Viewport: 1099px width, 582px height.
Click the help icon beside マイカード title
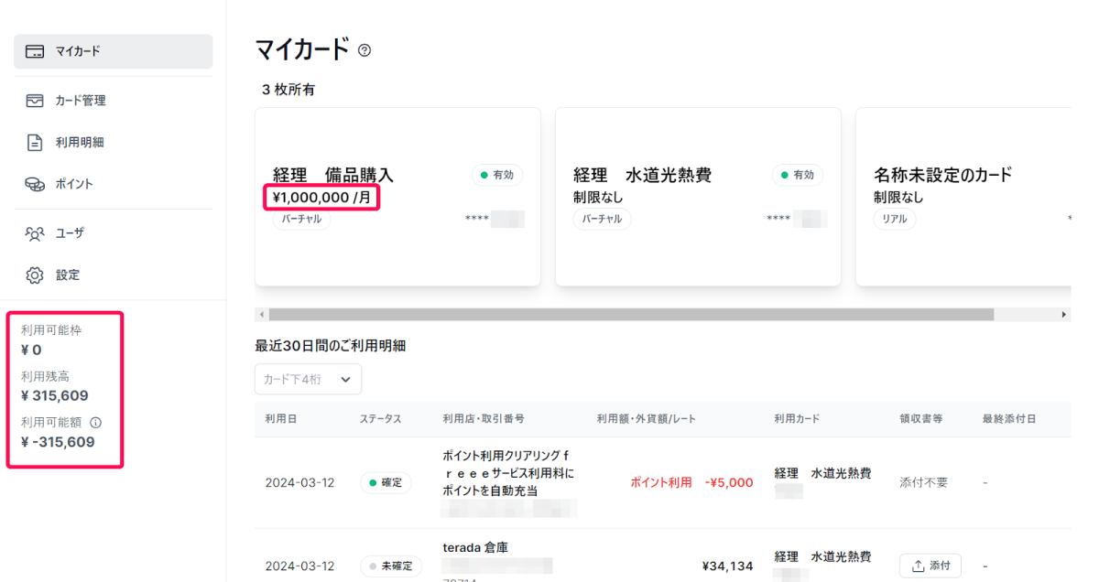click(x=365, y=50)
